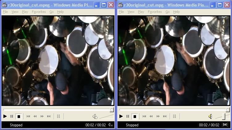Fast forward video in right mpg window
232x130 pixels.
point(158,116)
